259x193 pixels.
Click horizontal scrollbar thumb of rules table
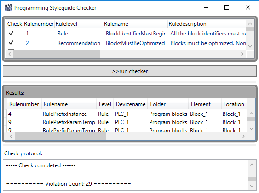pos(57,54)
